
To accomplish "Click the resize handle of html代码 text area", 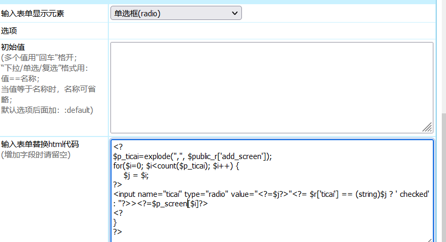I will coord(429,239).
